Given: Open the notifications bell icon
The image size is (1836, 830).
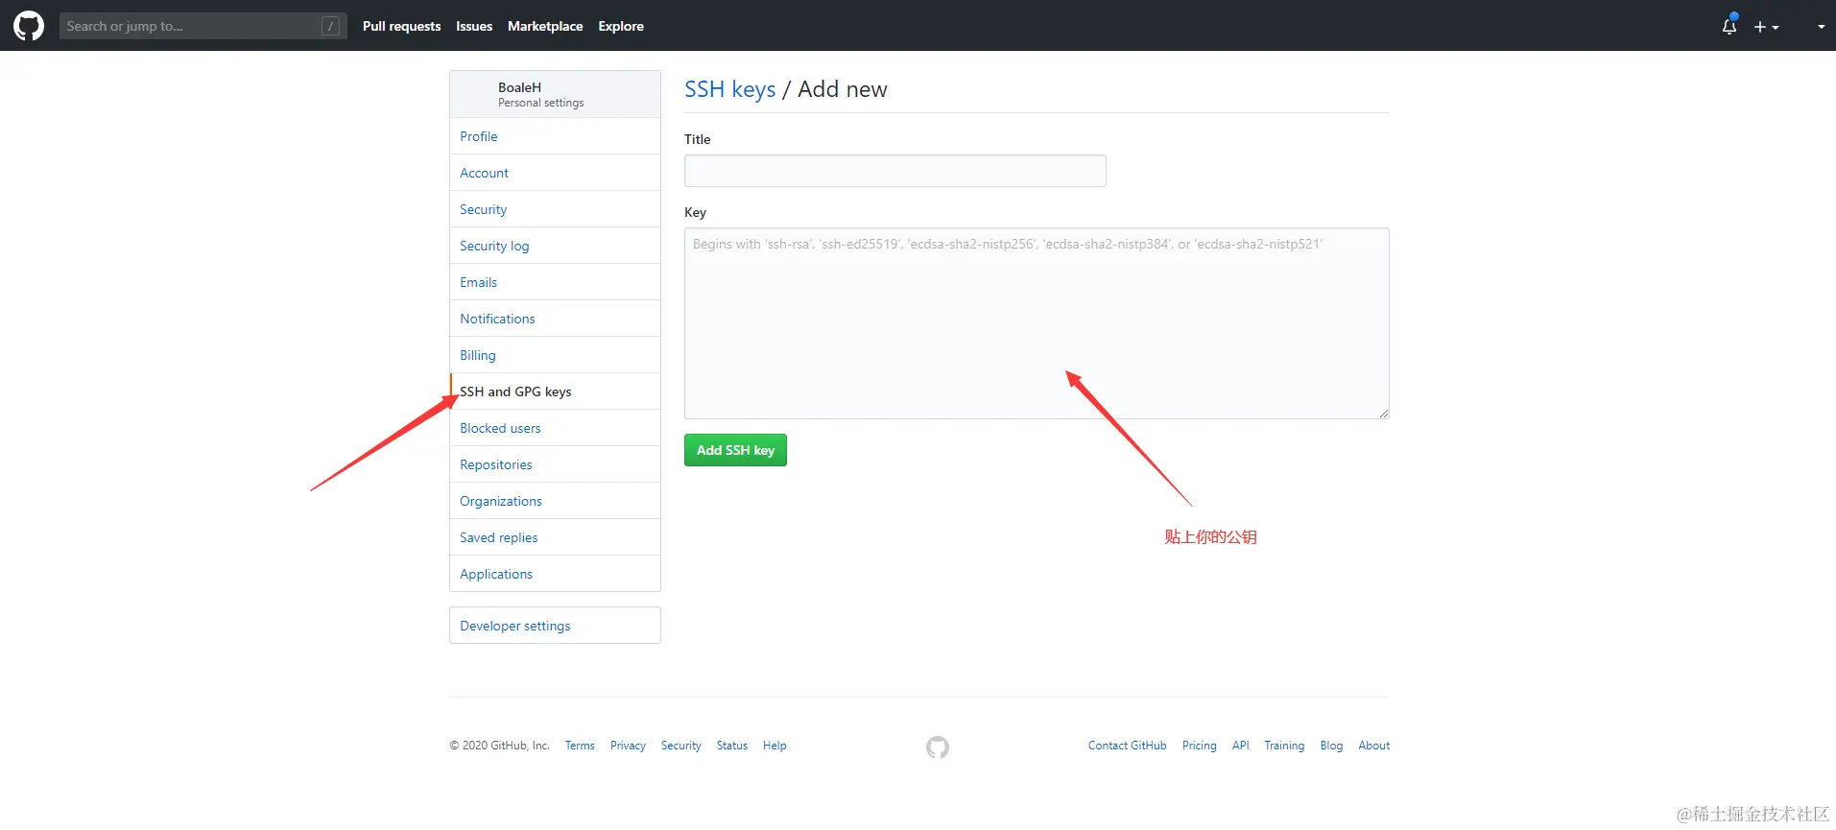Looking at the screenshot, I should tap(1729, 26).
